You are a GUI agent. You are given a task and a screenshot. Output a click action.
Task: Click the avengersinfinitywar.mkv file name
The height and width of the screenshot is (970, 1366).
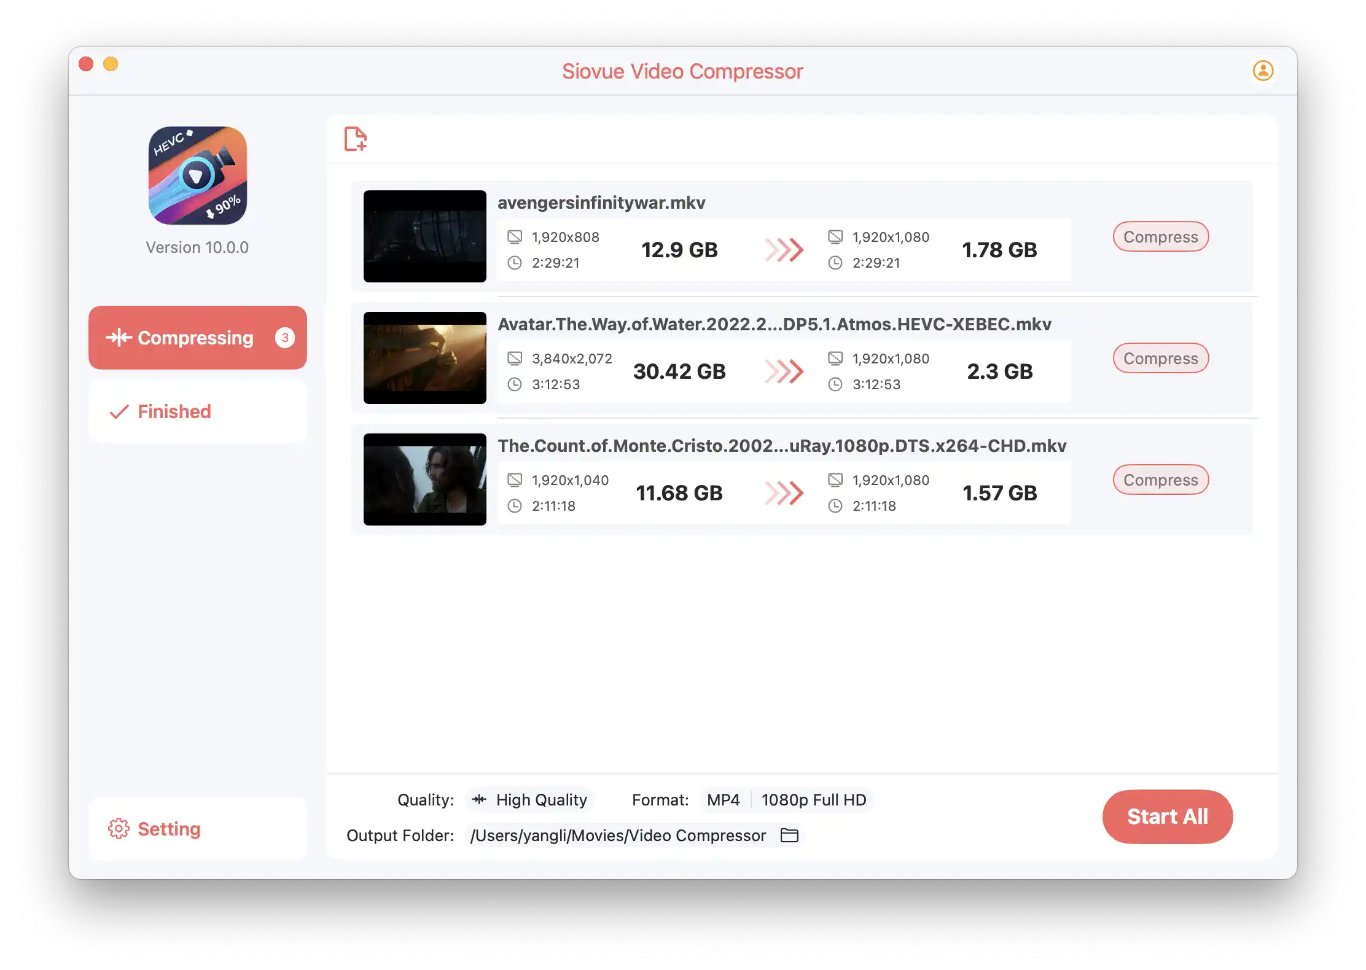click(601, 203)
